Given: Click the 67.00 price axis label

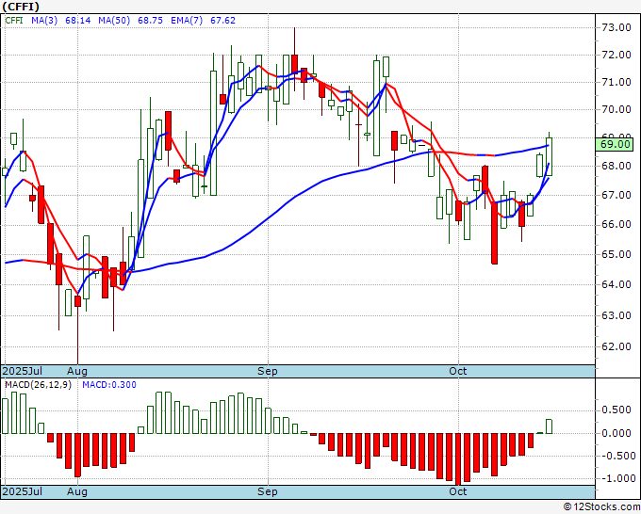Looking at the screenshot, I should [x=616, y=195].
